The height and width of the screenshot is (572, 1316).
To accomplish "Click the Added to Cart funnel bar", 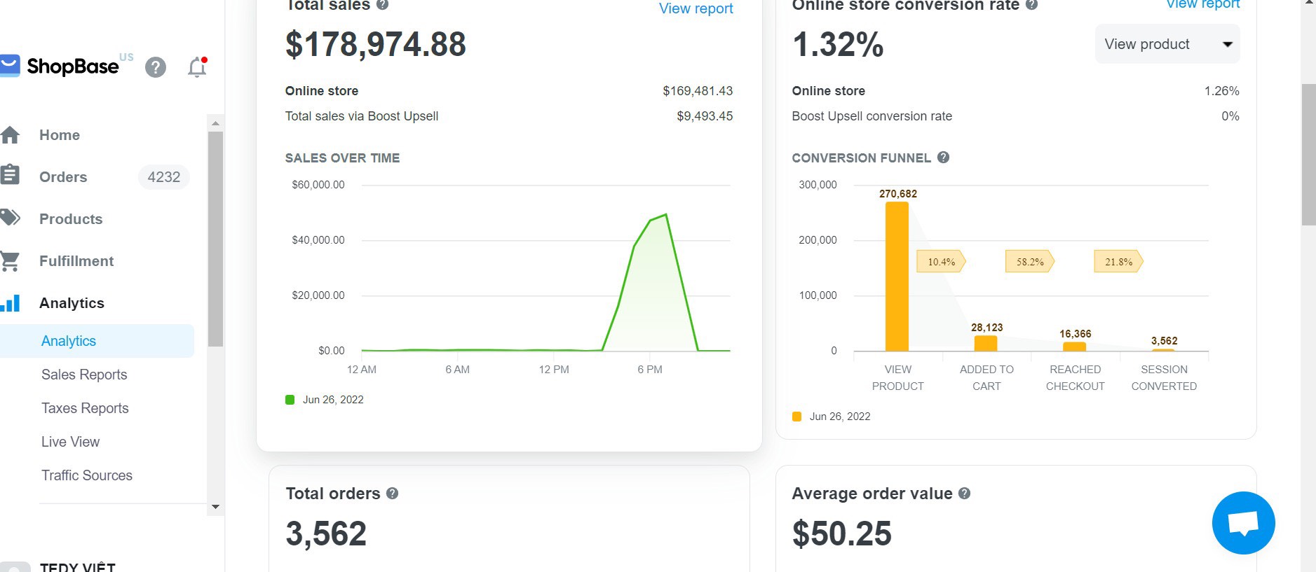I will coord(986,343).
